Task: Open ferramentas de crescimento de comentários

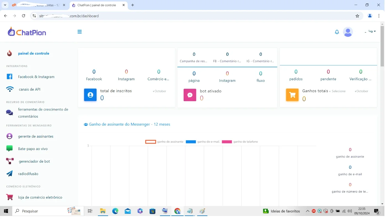Action: [43, 113]
